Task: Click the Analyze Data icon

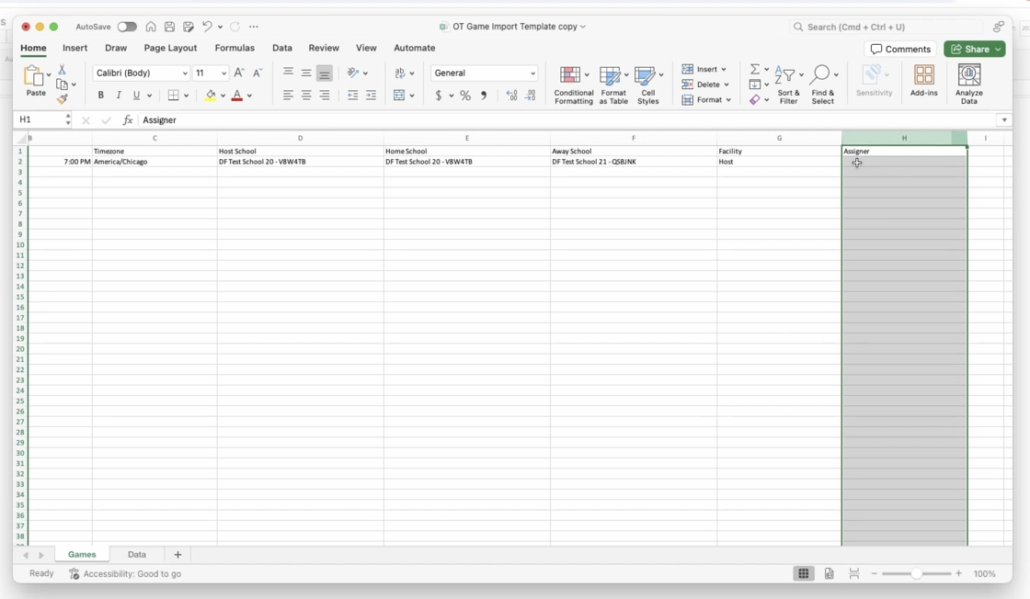Action: pos(968,85)
